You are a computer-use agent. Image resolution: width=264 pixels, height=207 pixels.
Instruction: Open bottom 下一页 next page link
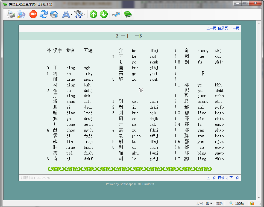click(234, 178)
